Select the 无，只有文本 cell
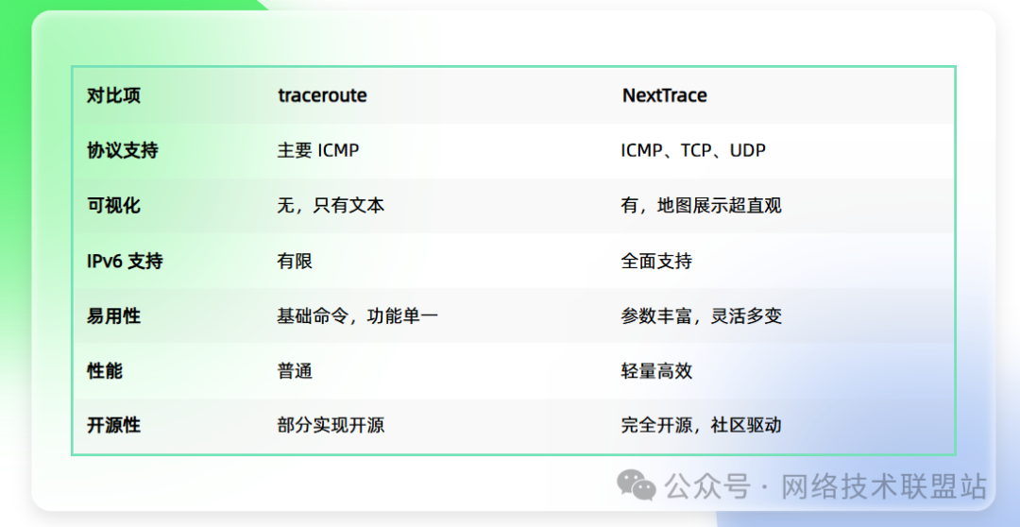 pyautogui.click(x=331, y=206)
